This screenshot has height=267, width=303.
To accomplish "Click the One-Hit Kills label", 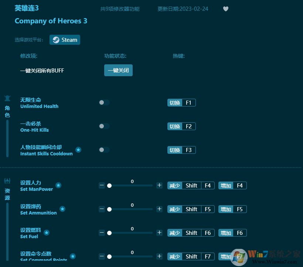I will (x=35, y=130).
